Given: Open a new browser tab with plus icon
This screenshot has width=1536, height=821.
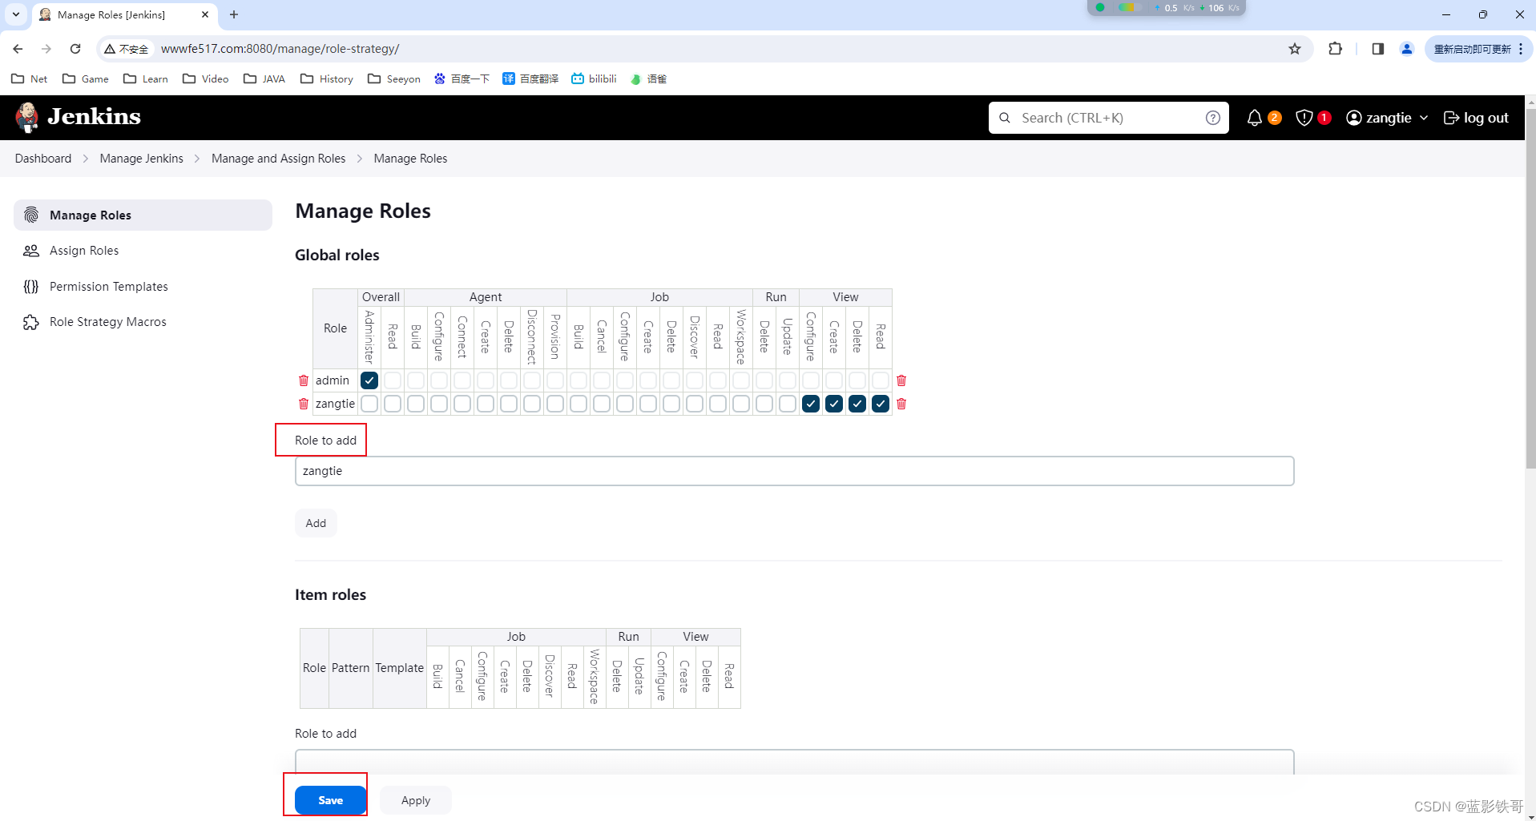Looking at the screenshot, I should tap(234, 14).
